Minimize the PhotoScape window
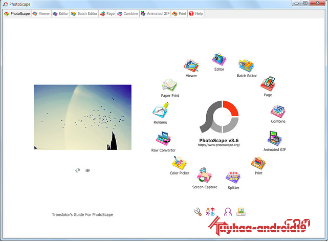 coord(296,3)
